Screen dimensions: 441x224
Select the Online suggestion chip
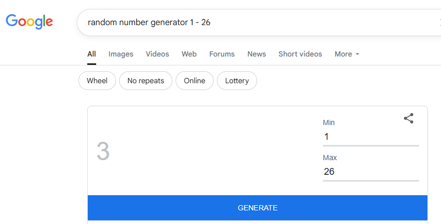[x=194, y=81]
